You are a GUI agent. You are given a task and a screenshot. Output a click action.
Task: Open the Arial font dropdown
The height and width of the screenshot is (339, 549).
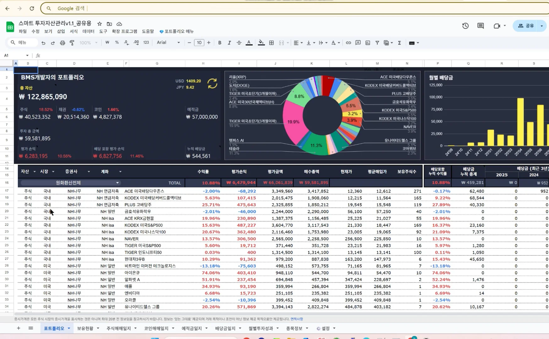(x=168, y=43)
